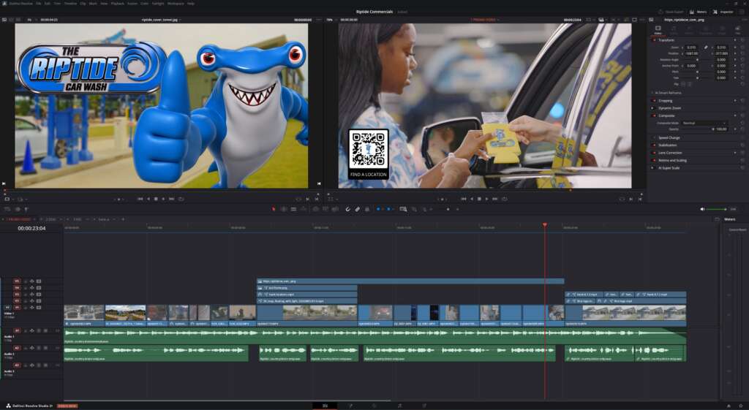
Task: Reset the Cropping section
Action: [742, 101]
